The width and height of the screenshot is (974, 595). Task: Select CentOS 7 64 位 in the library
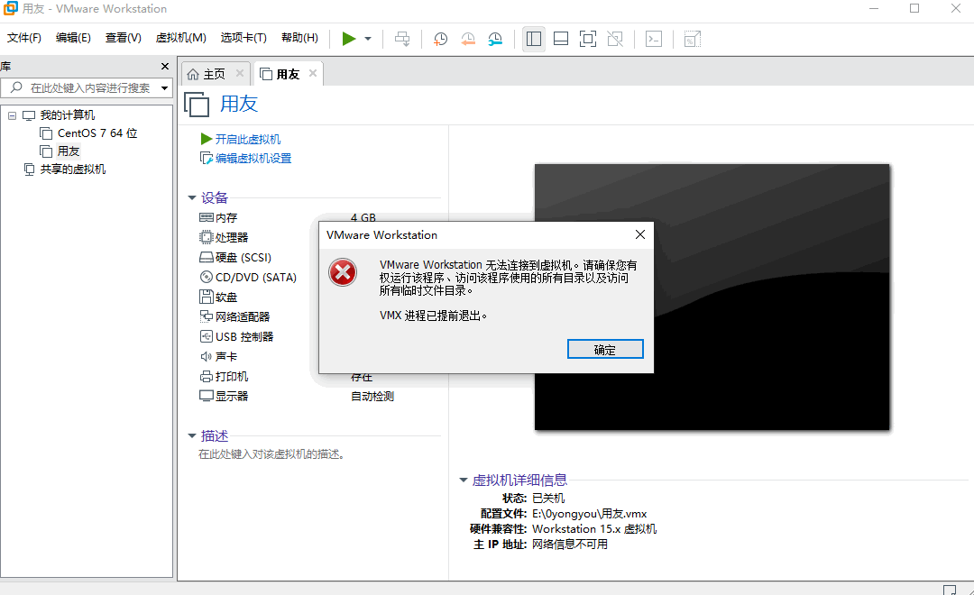coord(97,133)
